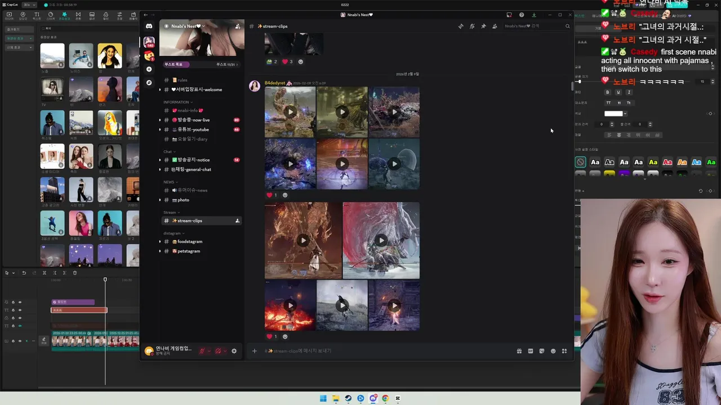The height and width of the screenshot is (405, 721).
Task: Open mic input options dropdown arrow
Action: coord(209,351)
